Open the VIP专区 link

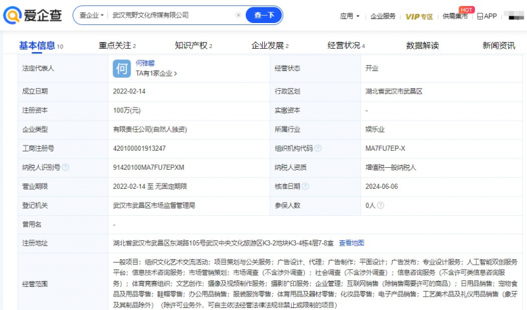point(418,16)
